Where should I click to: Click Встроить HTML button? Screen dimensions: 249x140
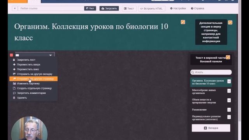pyautogui.click(x=152, y=9)
